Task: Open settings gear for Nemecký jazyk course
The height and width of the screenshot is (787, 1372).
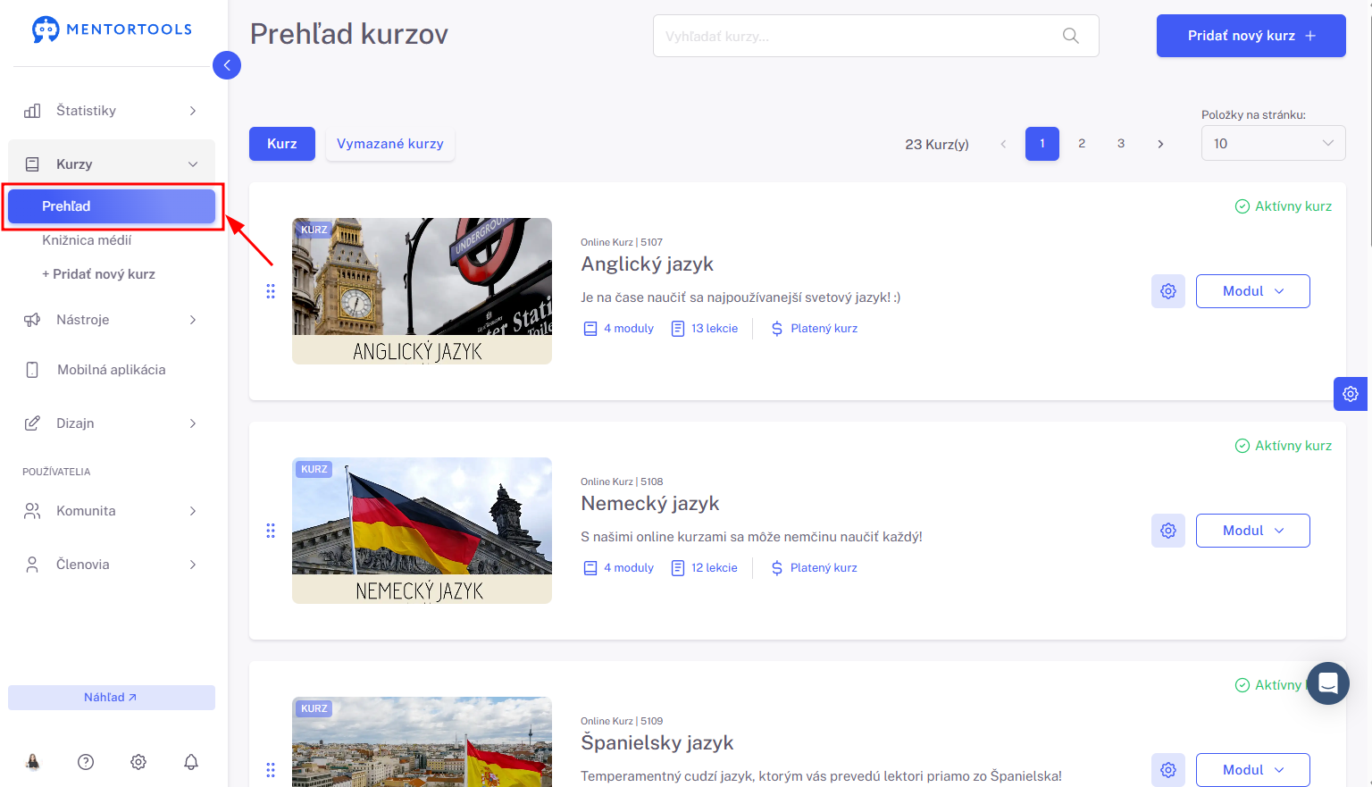Action: tap(1168, 531)
